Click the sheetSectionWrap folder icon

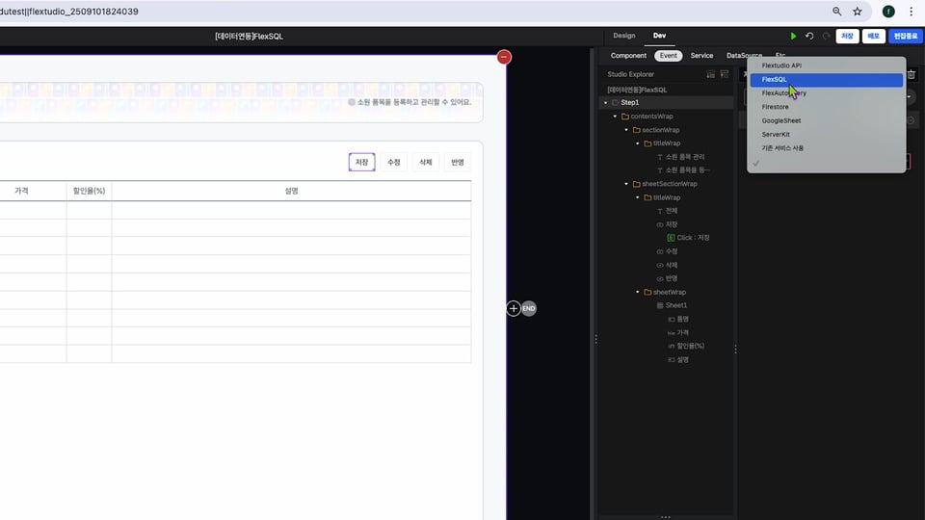point(637,184)
